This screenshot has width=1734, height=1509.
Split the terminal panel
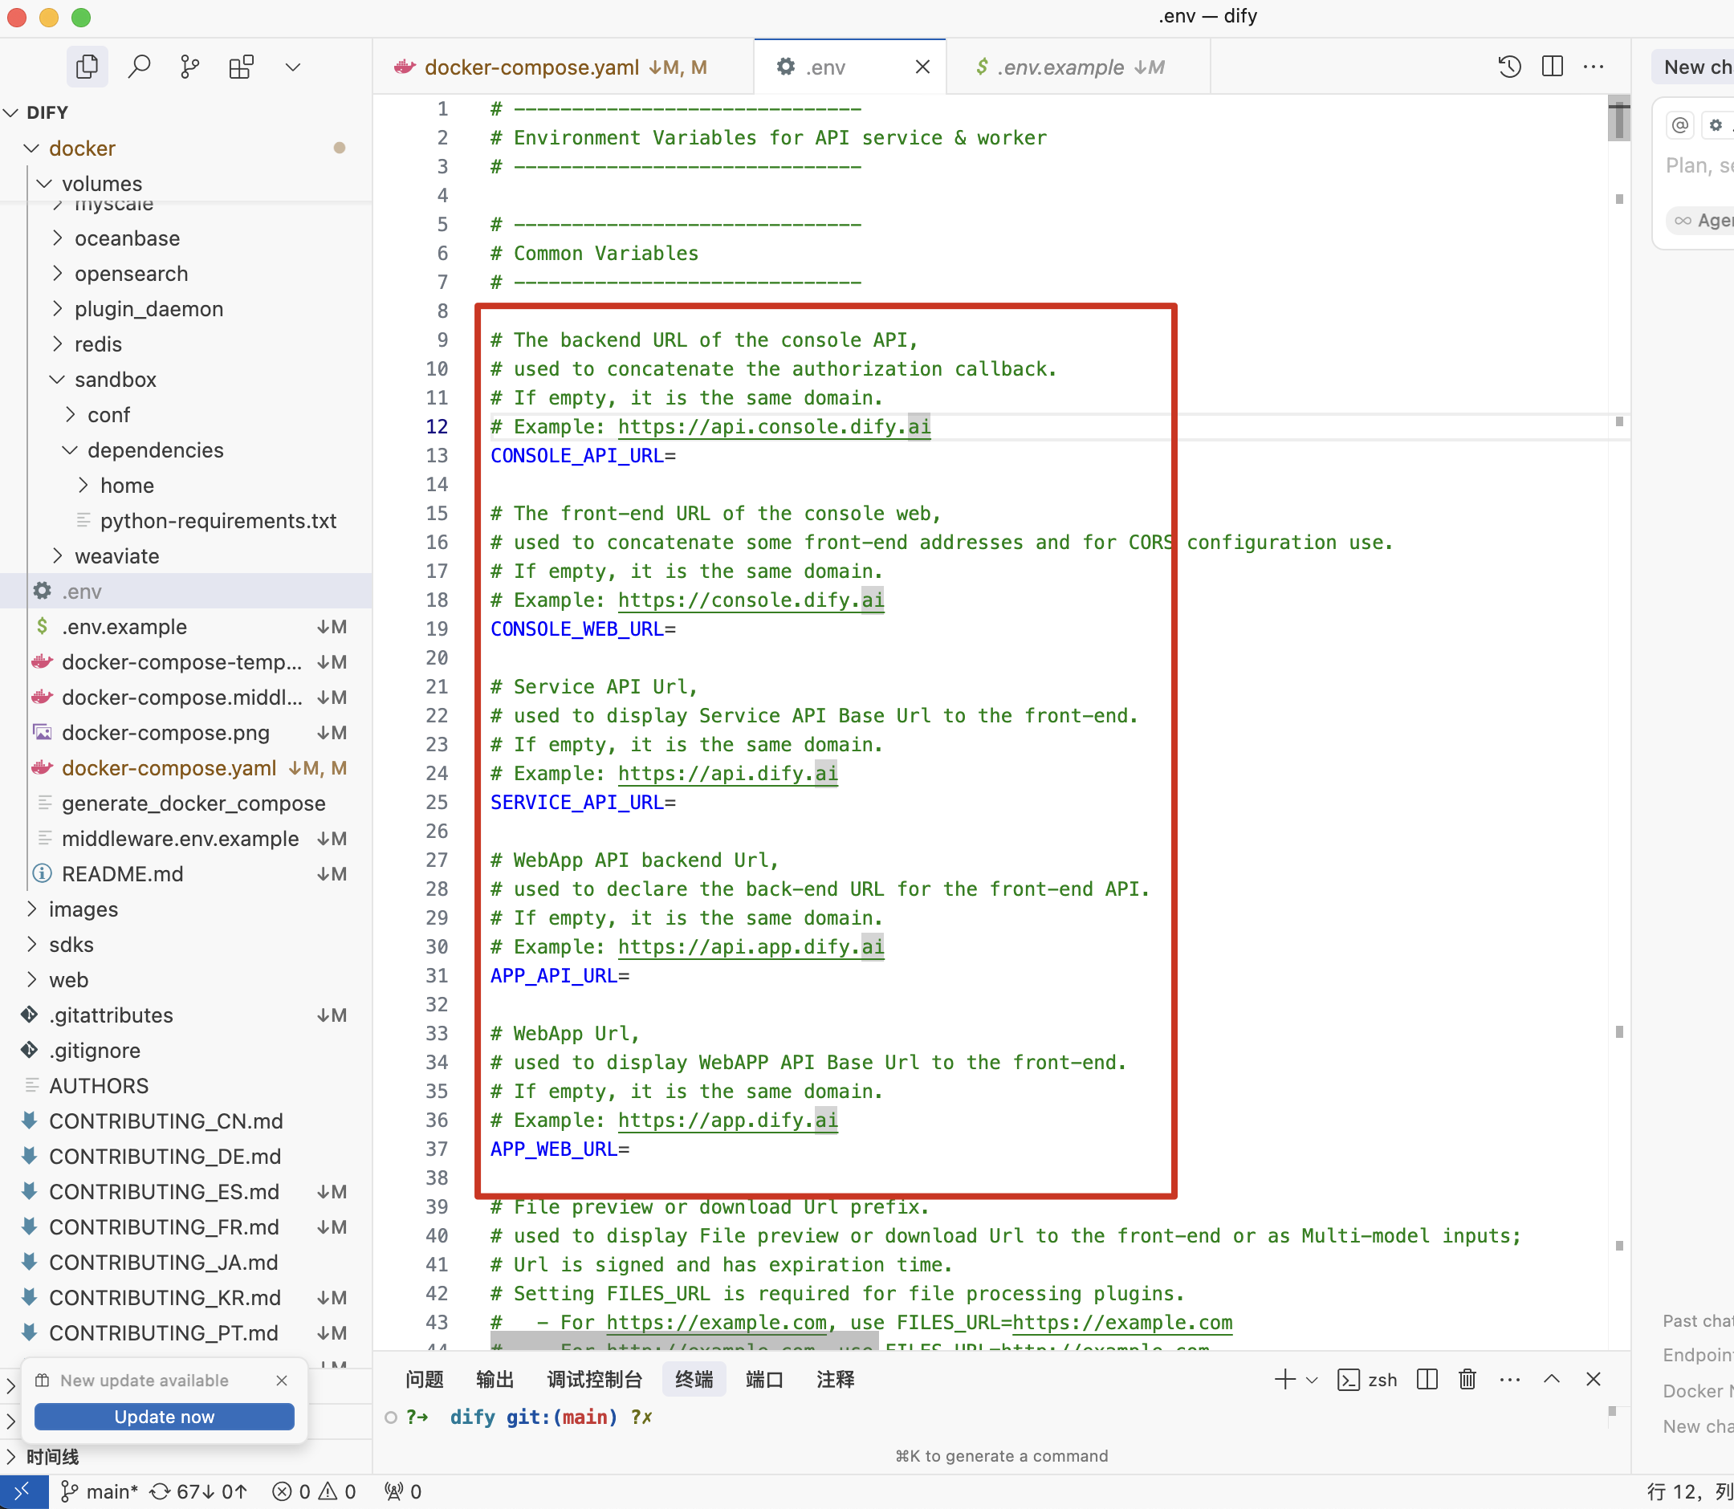click(1427, 1379)
